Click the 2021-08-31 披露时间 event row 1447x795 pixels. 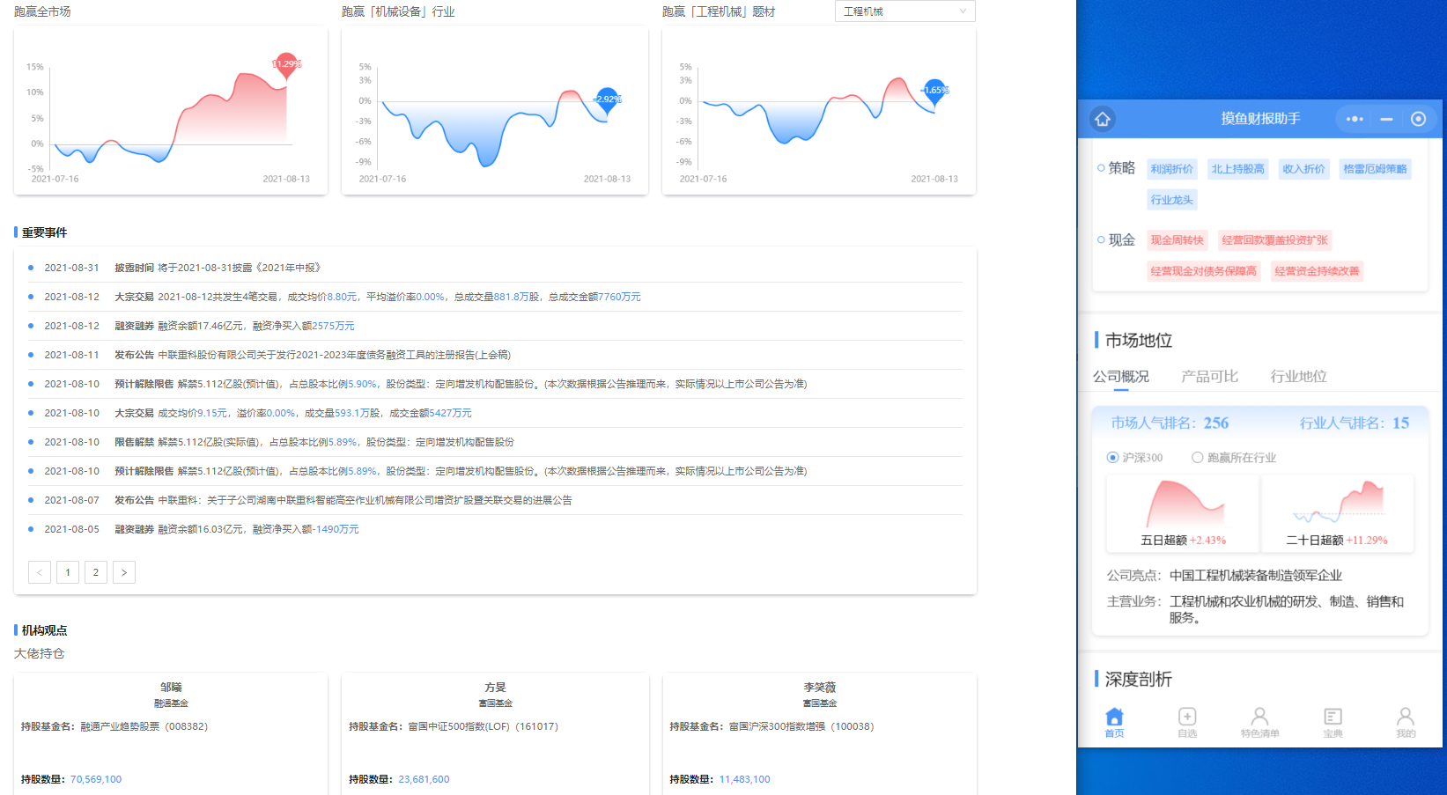[495, 268]
